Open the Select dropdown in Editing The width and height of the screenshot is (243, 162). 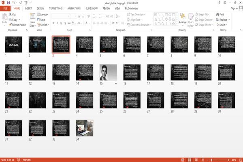[x=222, y=25]
